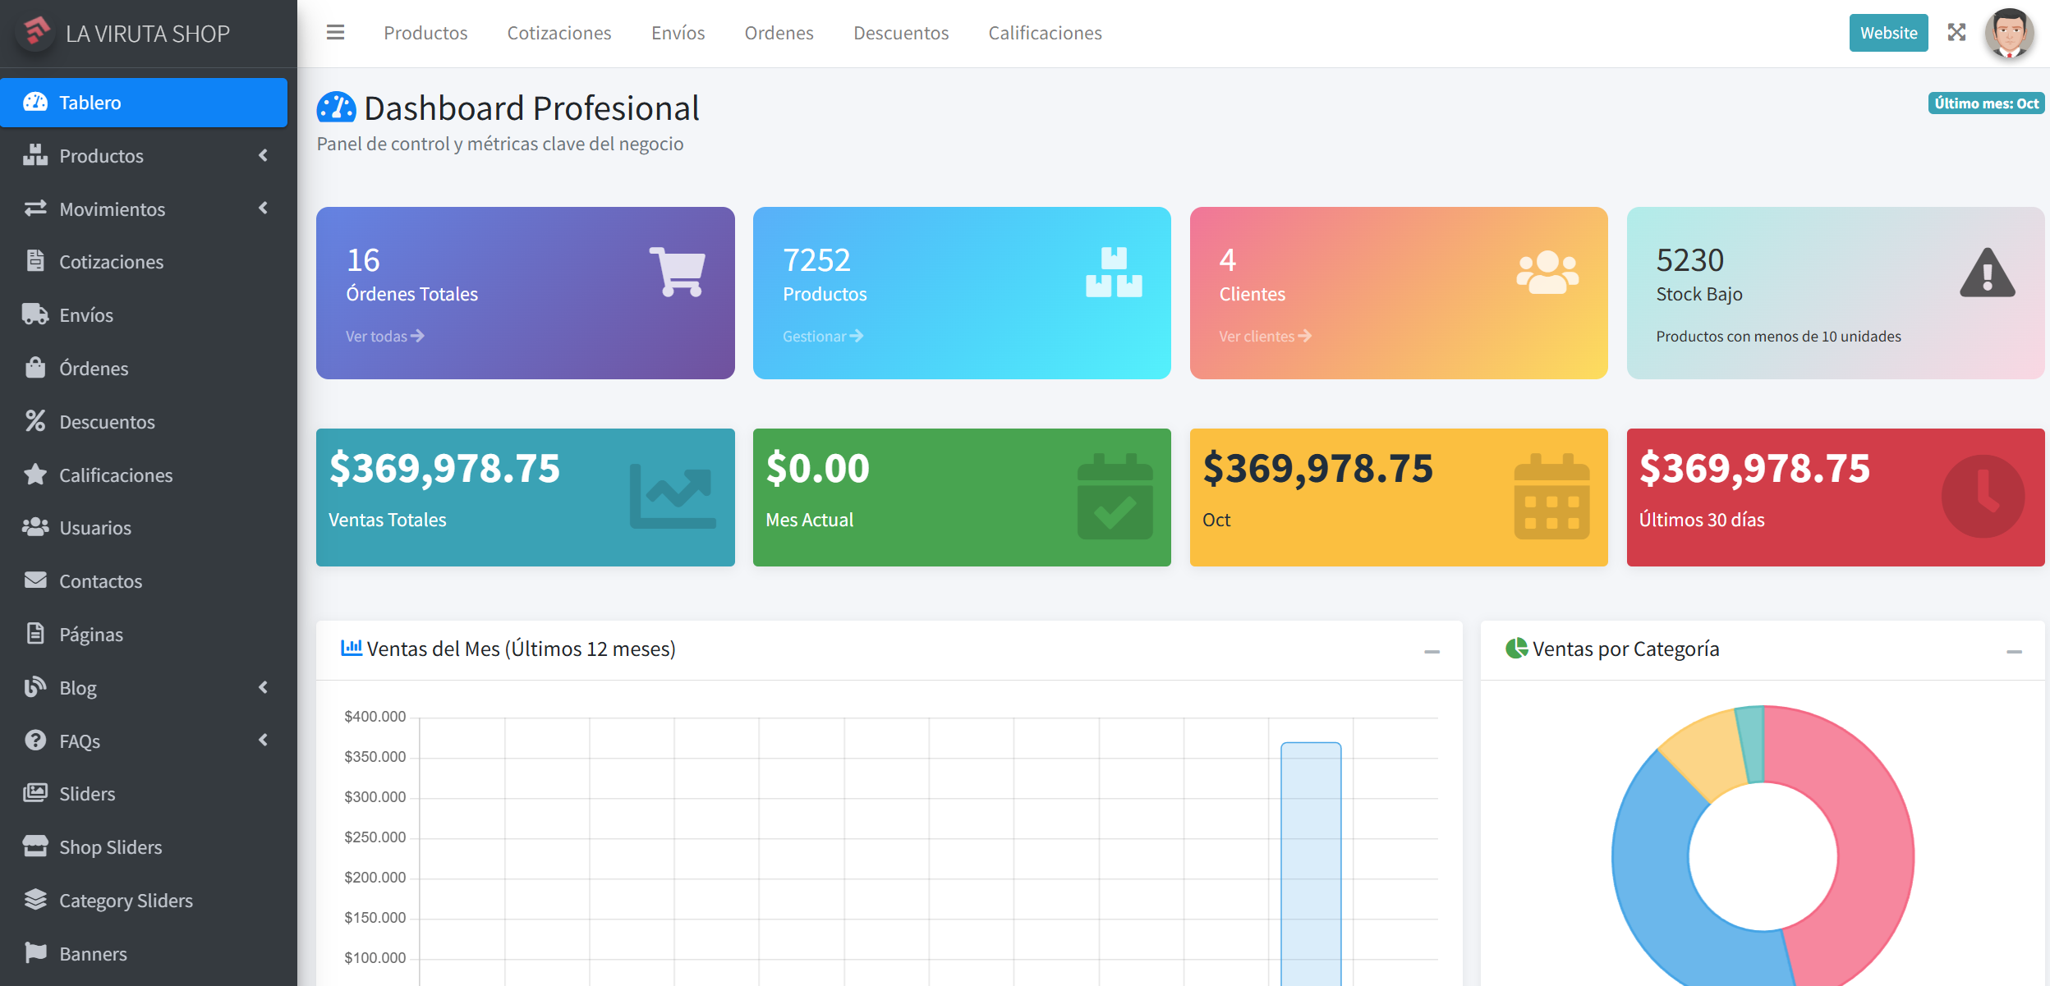Click the Envíos truck icon in sidebar
The height and width of the screenshot is (986, 2050).
pos(34,314)
